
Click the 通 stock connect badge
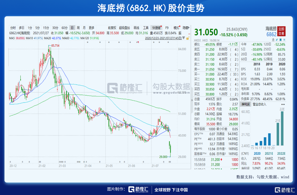point(273,39)
